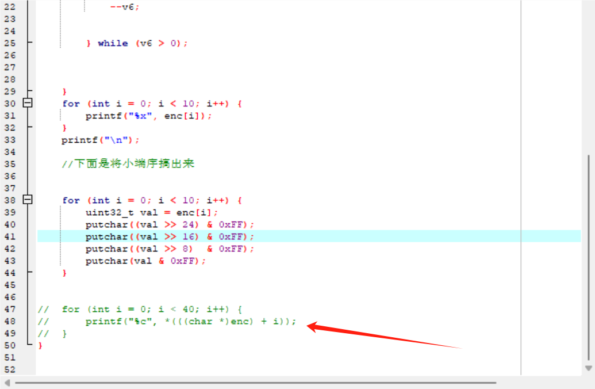Click commented closing brace on line 49
Screen dimensions: 595x389
click(64, 334)
